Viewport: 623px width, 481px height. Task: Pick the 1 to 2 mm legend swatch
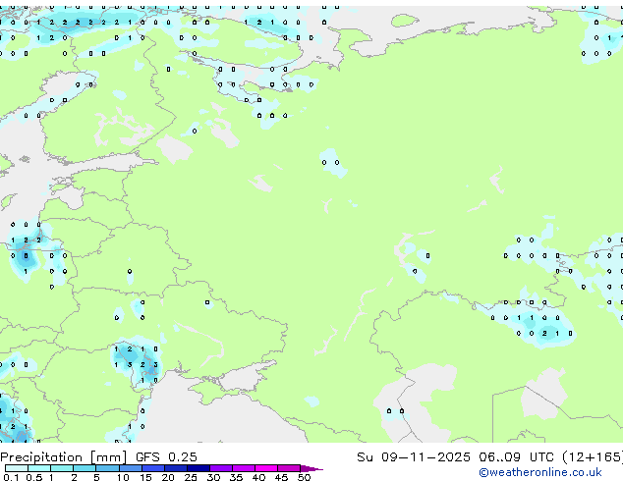pos(62,468)
